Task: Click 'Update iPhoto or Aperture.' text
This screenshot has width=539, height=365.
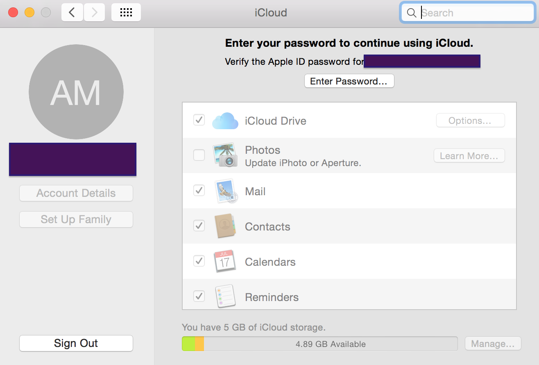Action: [303, 163]
